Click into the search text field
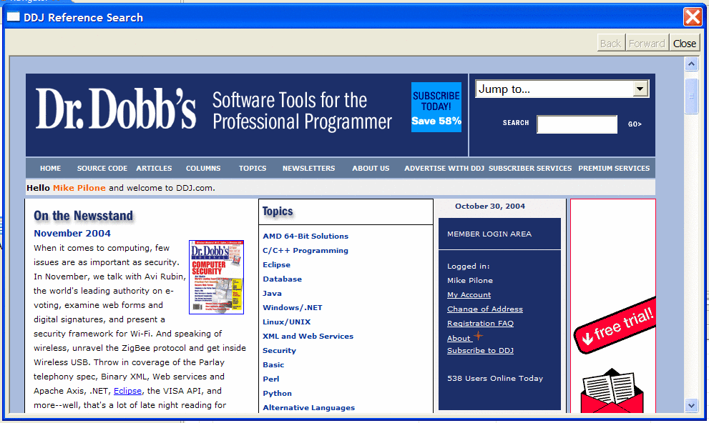Screen dimensions: 709x423 pos(577,124)
